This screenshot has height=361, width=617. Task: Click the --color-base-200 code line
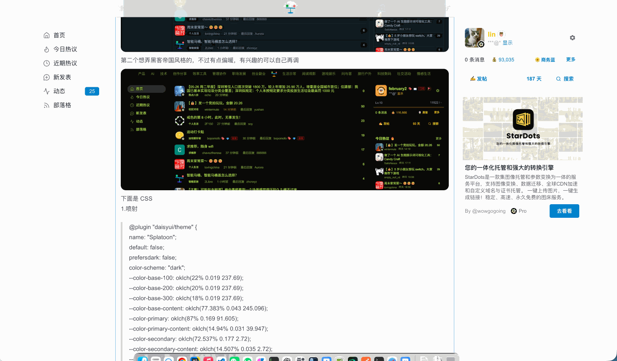[186, 288]
